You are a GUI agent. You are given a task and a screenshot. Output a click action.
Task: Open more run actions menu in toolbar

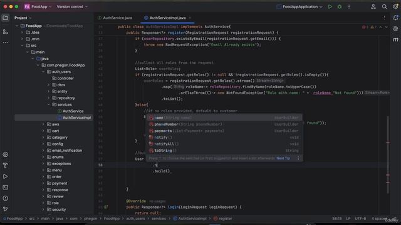tap(349, 7)
